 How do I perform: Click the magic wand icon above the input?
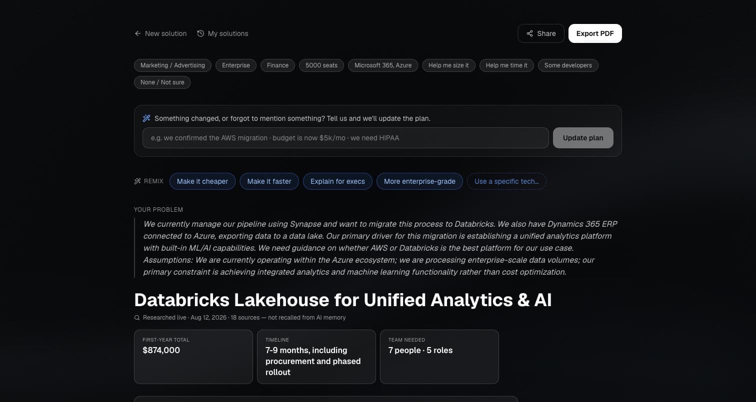[x=146, y=118]
